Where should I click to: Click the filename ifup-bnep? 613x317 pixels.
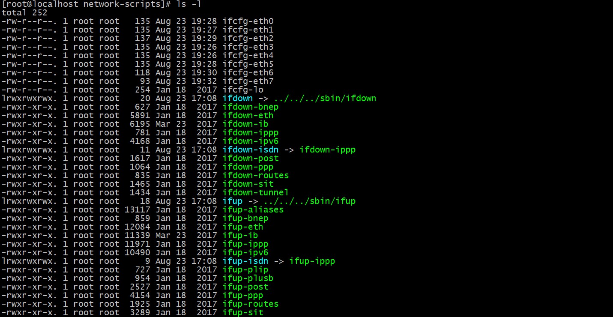click(x=245, y=218)
